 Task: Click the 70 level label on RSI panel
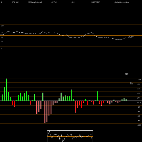click(x=2, y=33)
